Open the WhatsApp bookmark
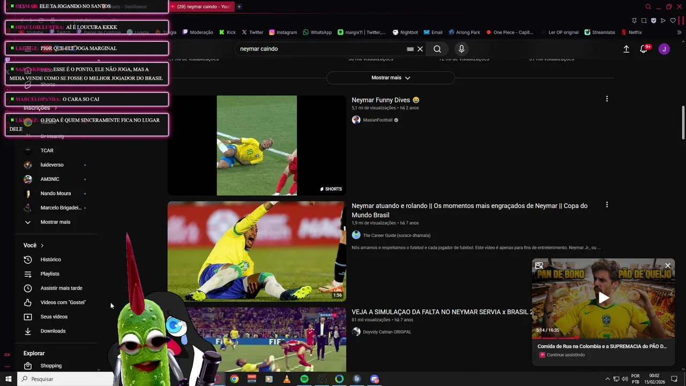Viewport: 686px width, 386px height. 317,32
